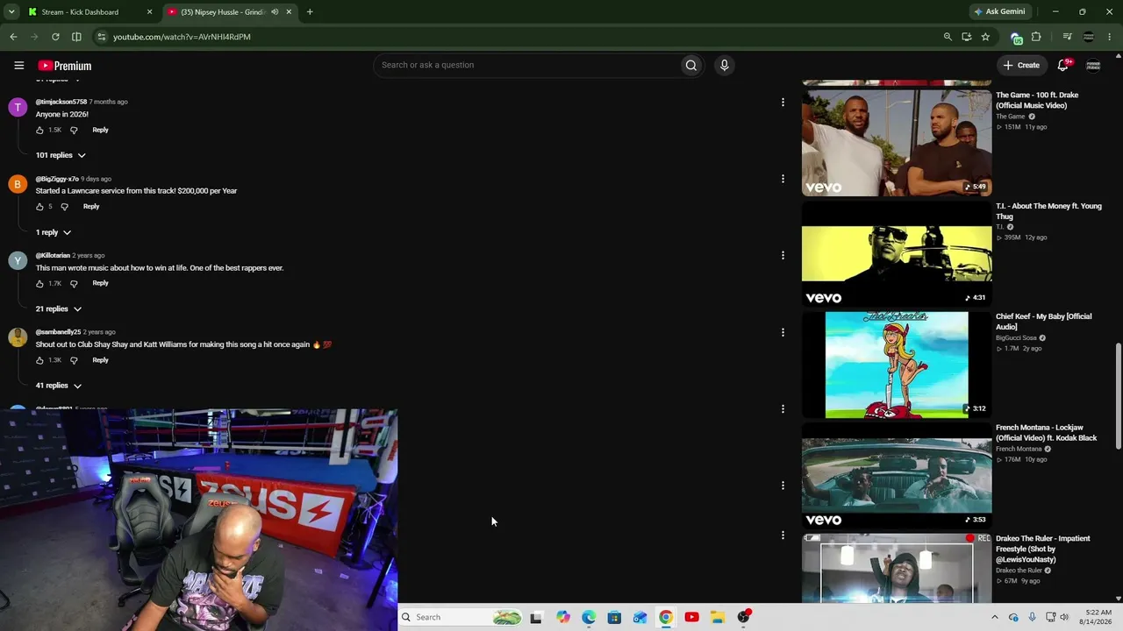Like the comment by @sambanelly25
The width and height of the screenshot is (1123, 631).
tap(39, 360)
